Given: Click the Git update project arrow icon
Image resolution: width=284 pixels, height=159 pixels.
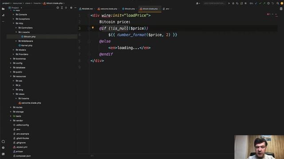Looking at the screenshot, I should click(x=256, y=3).
